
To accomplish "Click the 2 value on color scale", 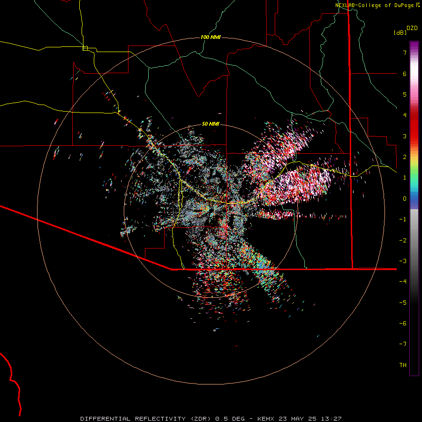I will pyautogui.click(x=405, y=157).
